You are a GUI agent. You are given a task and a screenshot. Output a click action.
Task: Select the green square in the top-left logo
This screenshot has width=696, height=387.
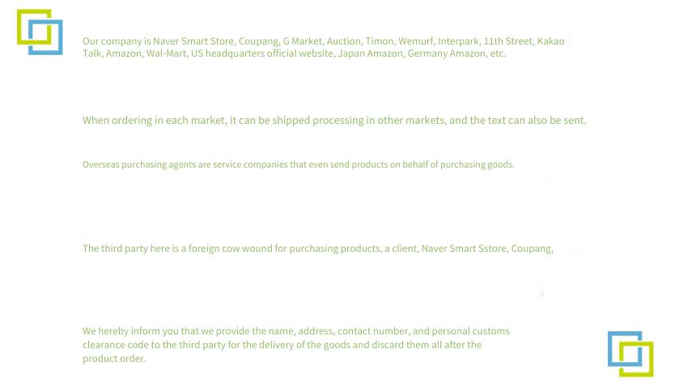tap(34, 27)
